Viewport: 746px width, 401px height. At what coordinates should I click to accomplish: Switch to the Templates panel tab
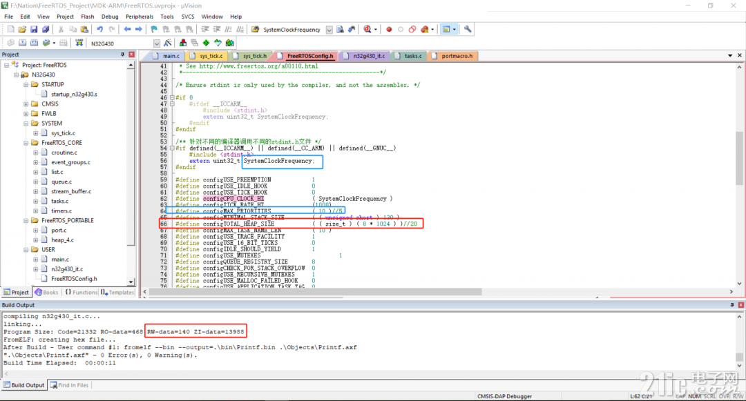click(117, 292)
